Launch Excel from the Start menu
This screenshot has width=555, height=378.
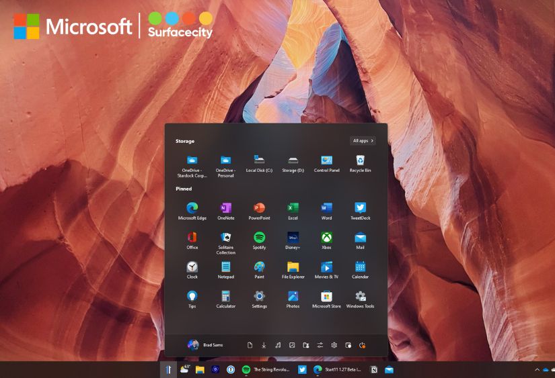coord(293,208)
